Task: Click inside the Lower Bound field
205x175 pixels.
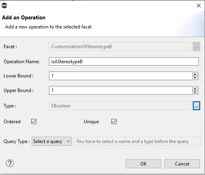Action: tap(120, 76)
